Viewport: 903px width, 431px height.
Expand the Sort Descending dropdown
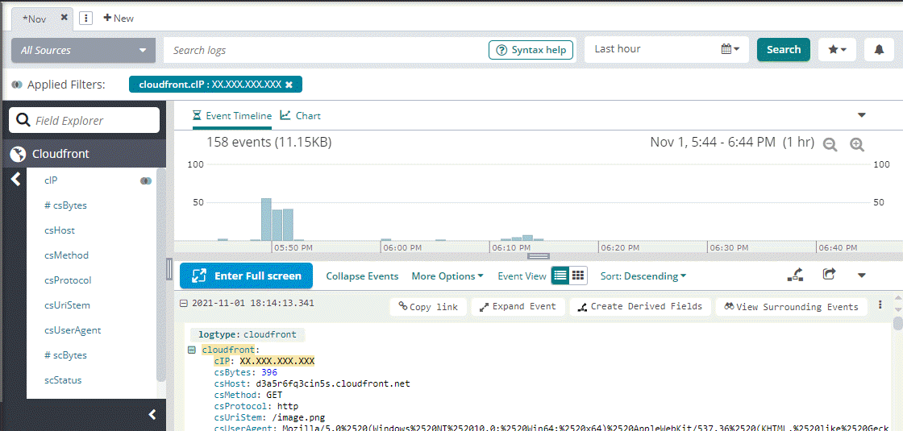click(643, 276)
